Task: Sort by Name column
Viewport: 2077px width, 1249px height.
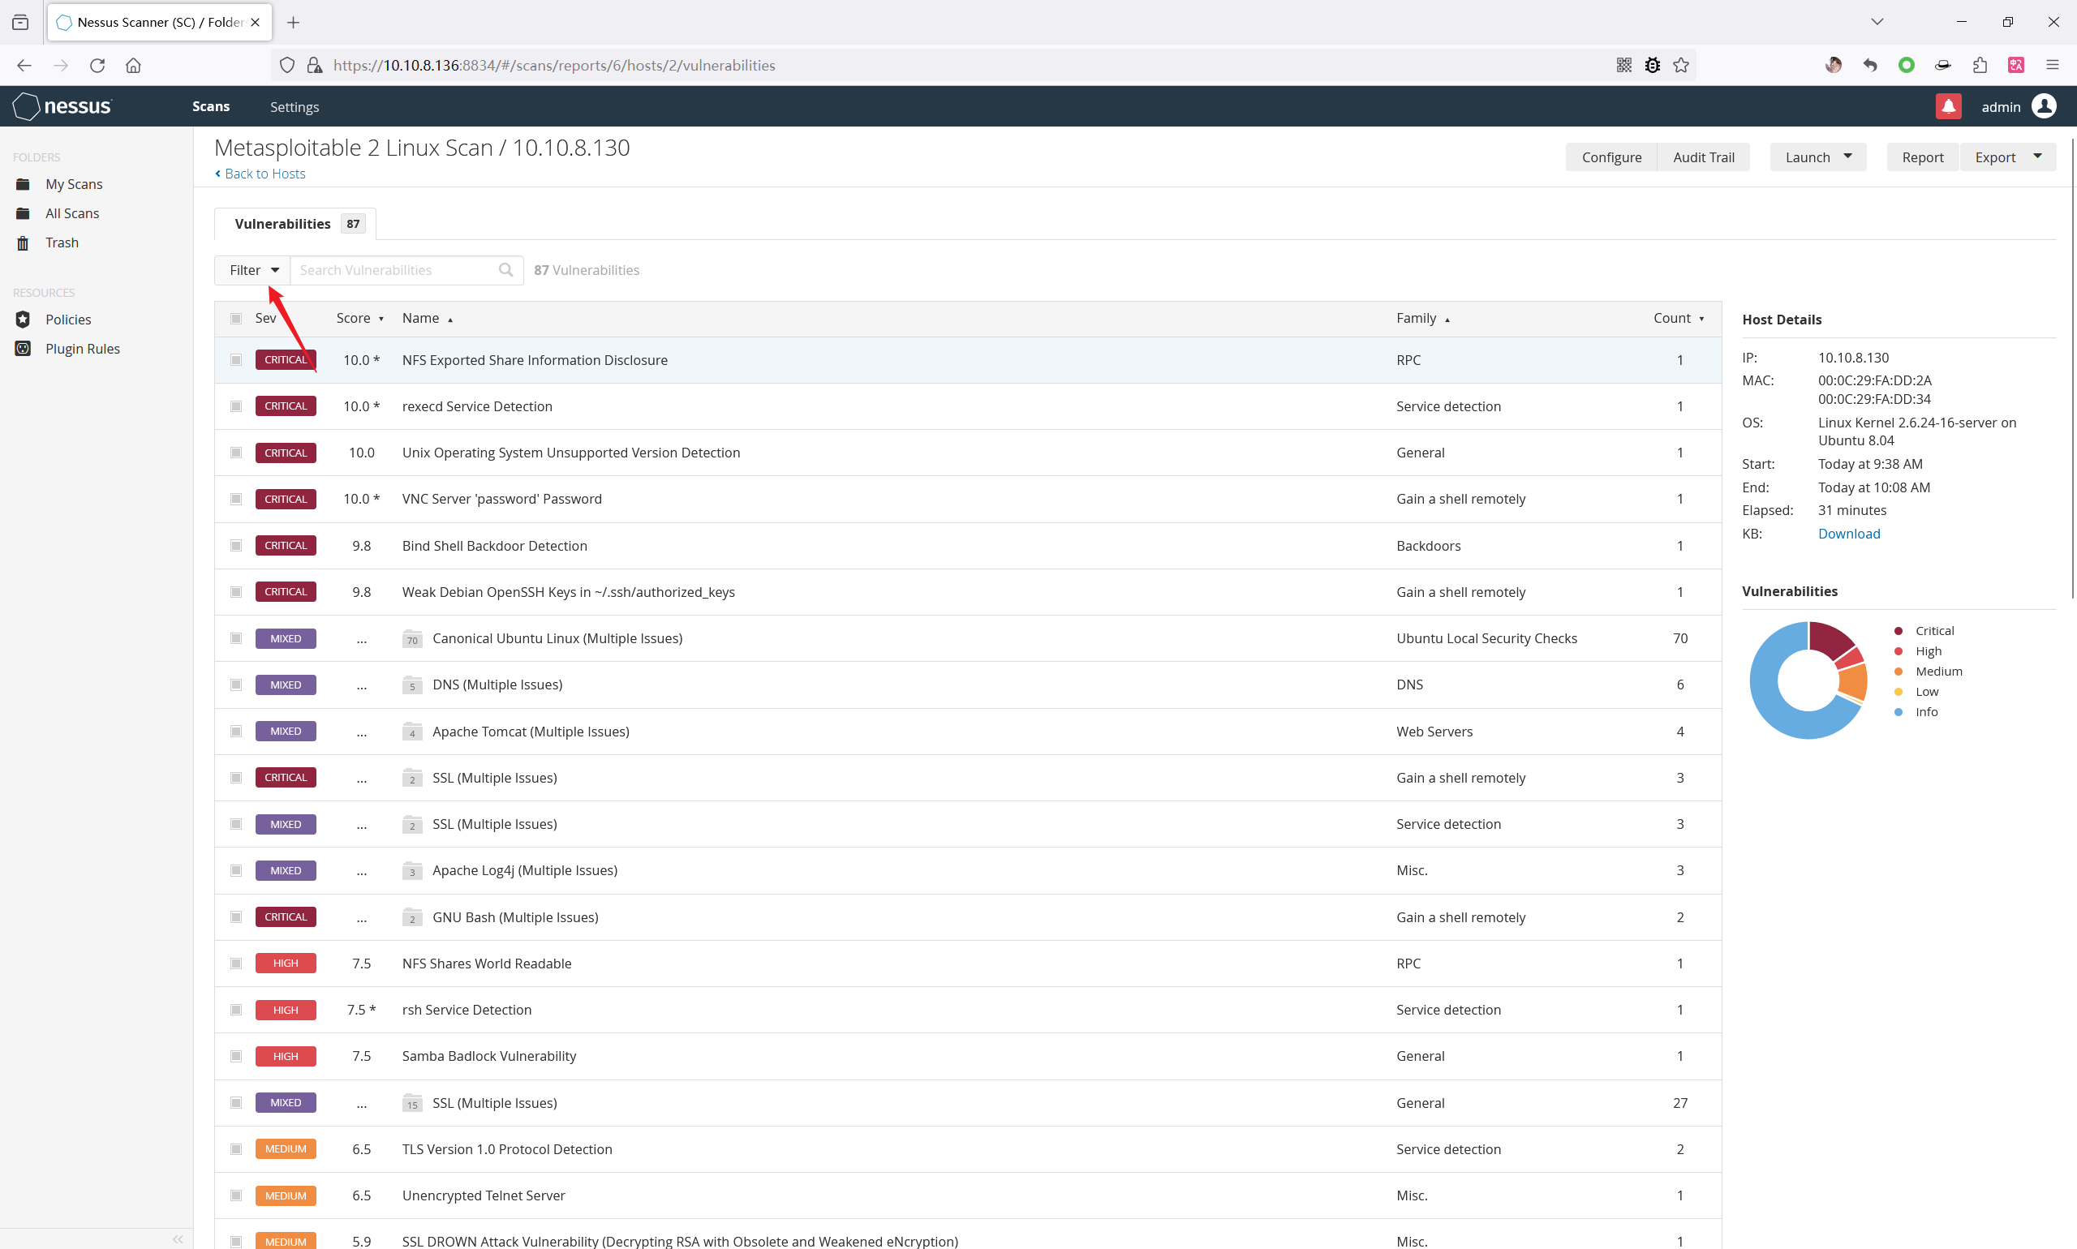Action: [x=427, y=318]
